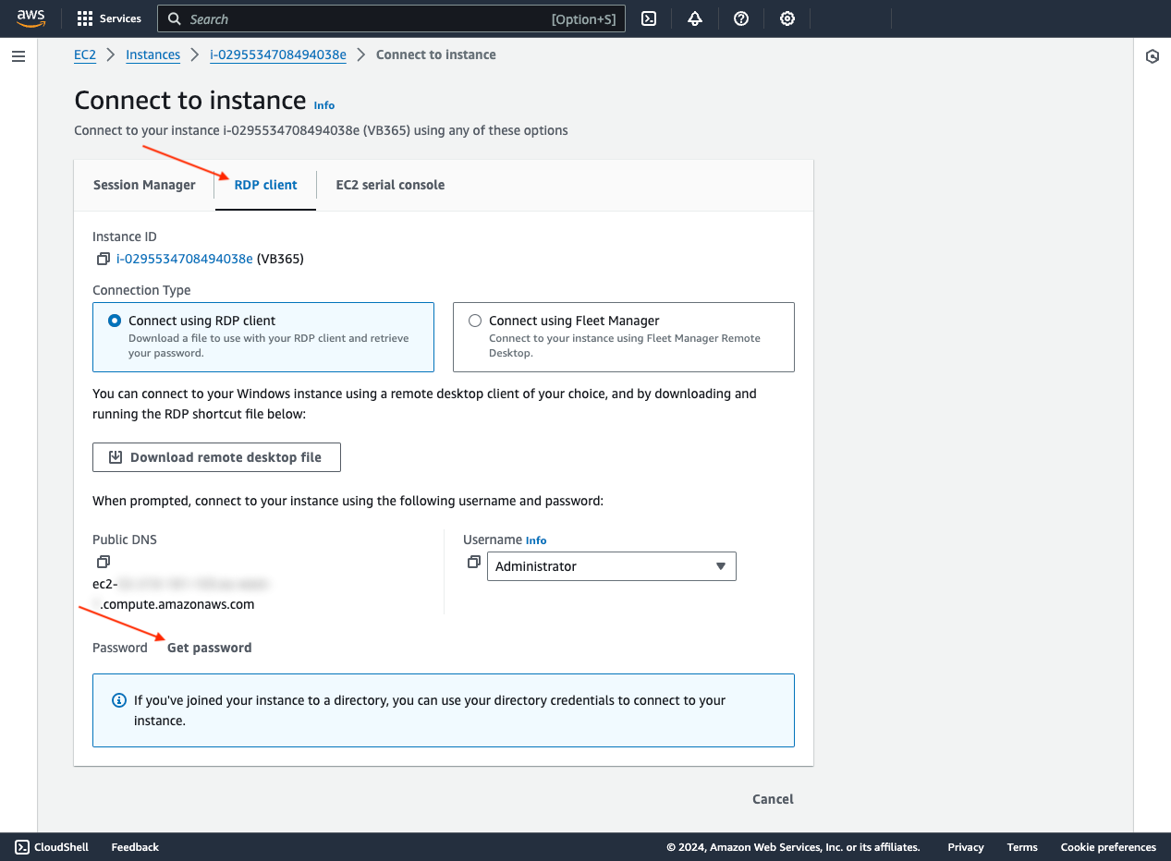The width and height of the screenshot is (1171, 861).
Task: Download the remote desktop file
Action: [x=216, y=456]
